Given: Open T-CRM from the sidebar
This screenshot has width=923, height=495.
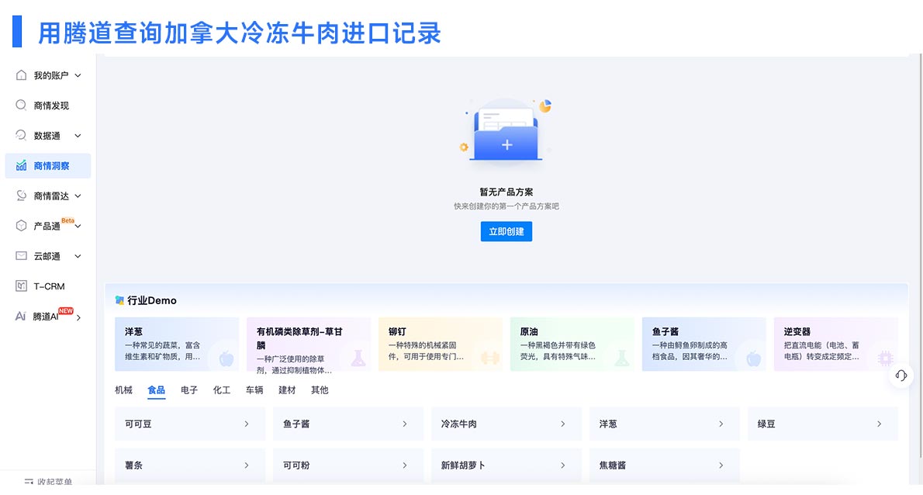Looking at the screenshot, I should tap(44, 286).
